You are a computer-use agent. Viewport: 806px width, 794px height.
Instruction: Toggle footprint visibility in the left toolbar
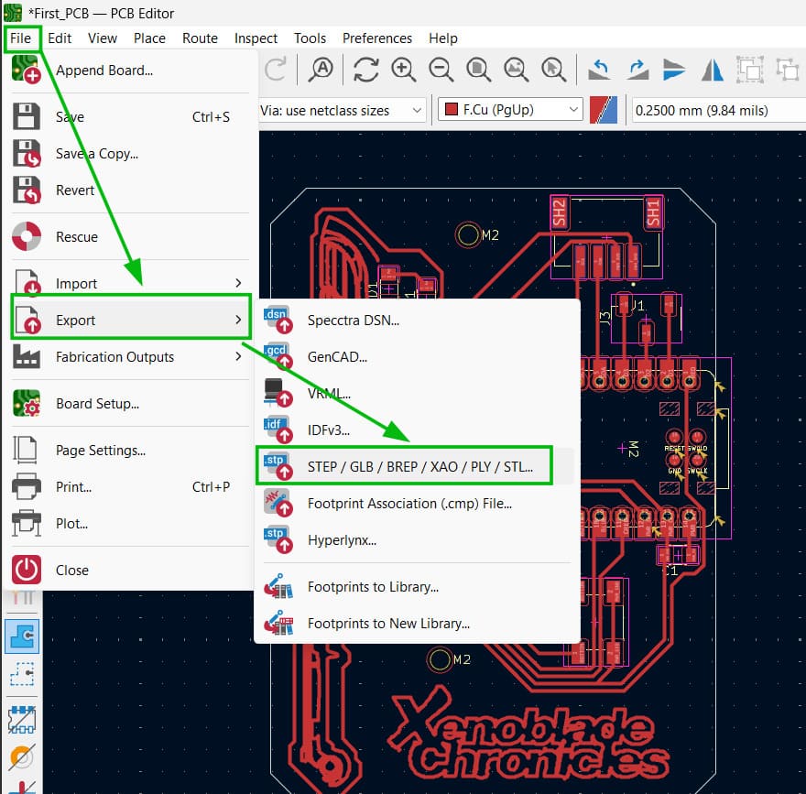coord(22,720)
